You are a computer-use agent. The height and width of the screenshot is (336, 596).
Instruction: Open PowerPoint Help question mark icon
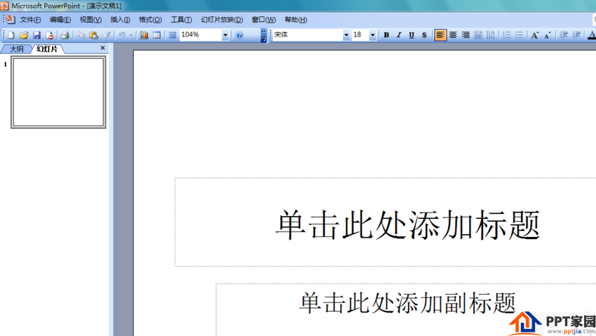(239, 35)
